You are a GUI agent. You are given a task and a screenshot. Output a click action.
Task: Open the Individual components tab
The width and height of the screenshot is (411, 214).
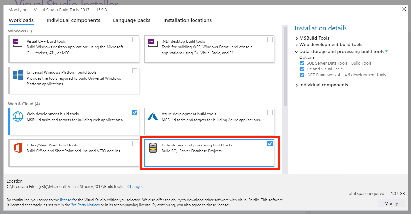point(73,20)
